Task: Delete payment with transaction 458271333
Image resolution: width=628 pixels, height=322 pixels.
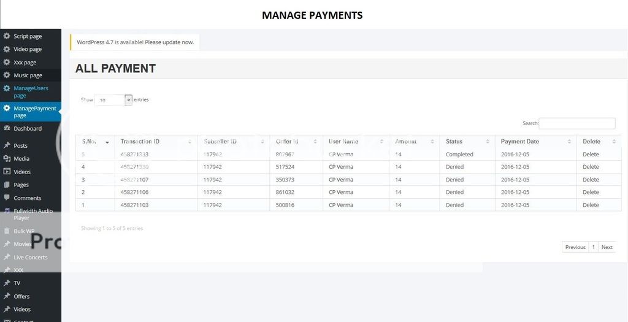Action: click(x=591, y=154)
